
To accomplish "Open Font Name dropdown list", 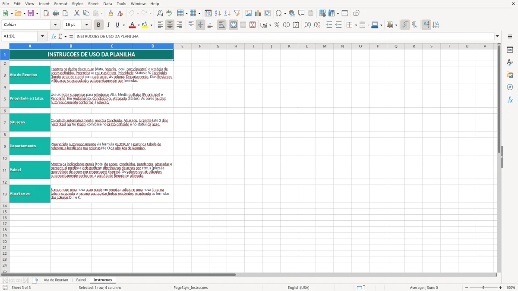I will [x=56, y=25].
